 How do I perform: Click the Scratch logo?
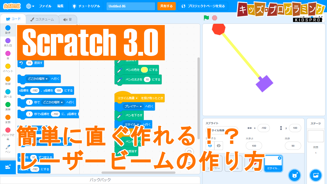[x=12, y=6]
